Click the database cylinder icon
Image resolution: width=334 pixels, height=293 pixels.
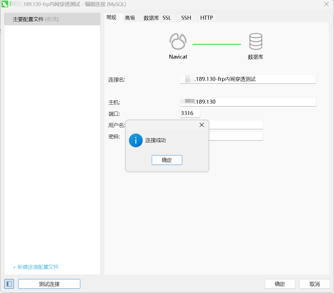[x=256, y=41]
